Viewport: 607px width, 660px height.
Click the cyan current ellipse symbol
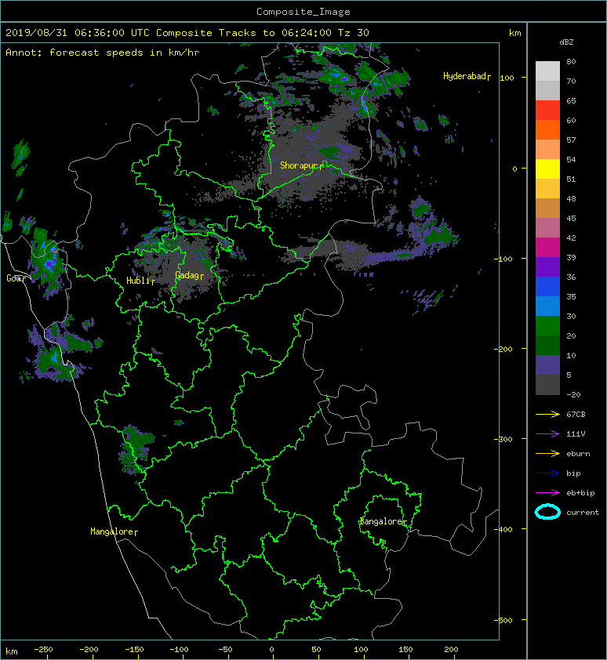click(547, 513)
